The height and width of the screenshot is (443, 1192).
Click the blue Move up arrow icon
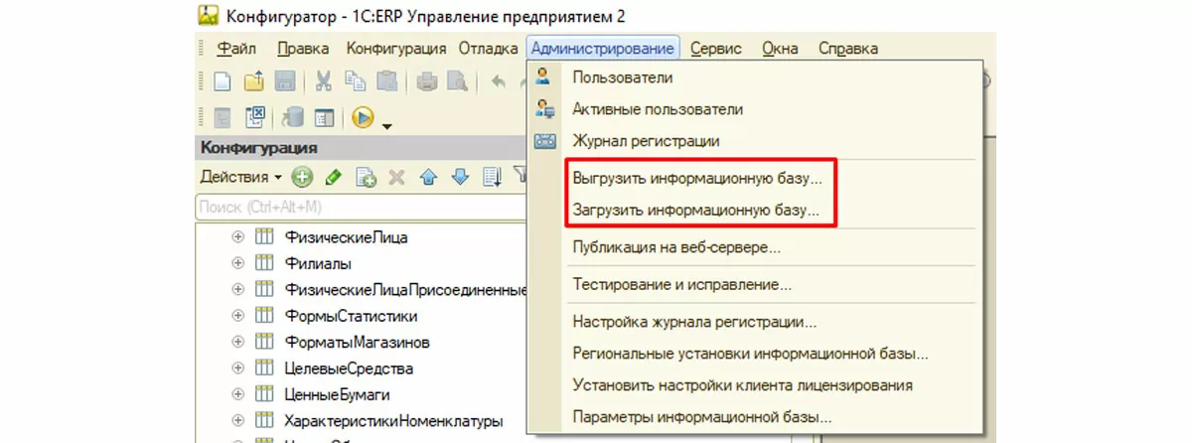[x=428, y=177]
